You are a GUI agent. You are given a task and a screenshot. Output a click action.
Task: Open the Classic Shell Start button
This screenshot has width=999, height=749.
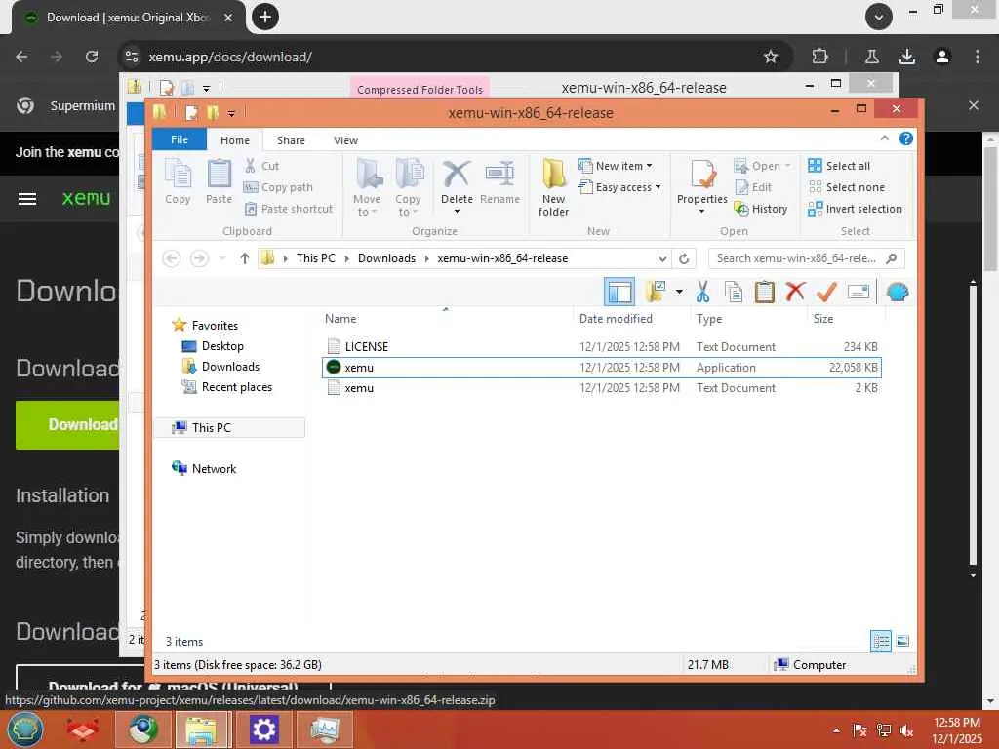[x=24, y=729]
